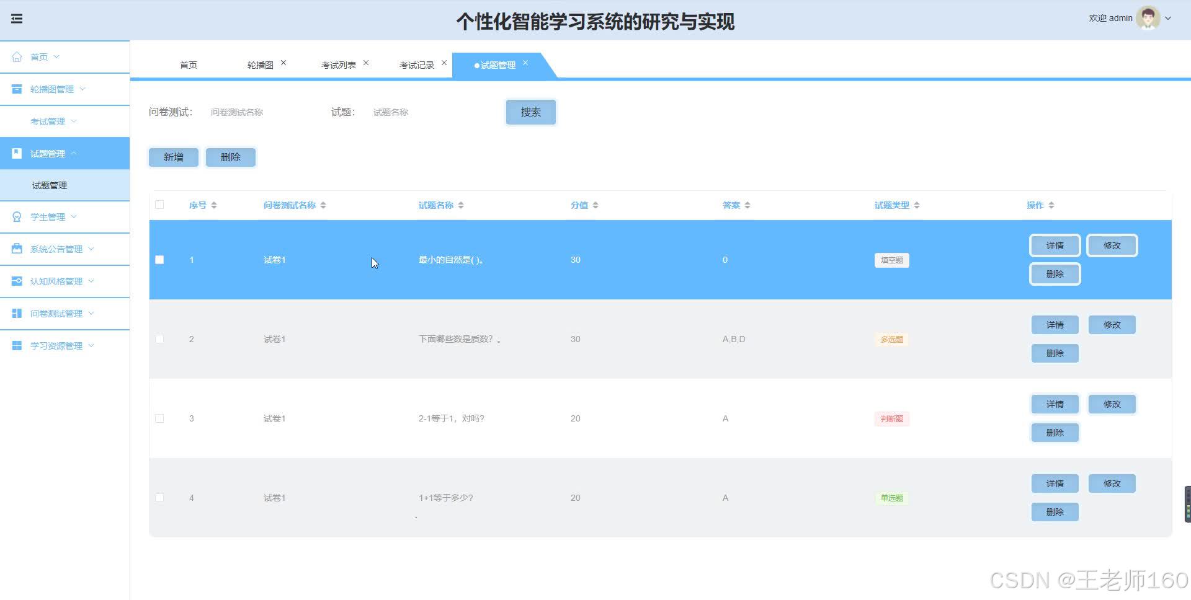The width and height of the screenshot is (1191, 600).
Task: Click the 搜索 button
Action: (531, 112)
